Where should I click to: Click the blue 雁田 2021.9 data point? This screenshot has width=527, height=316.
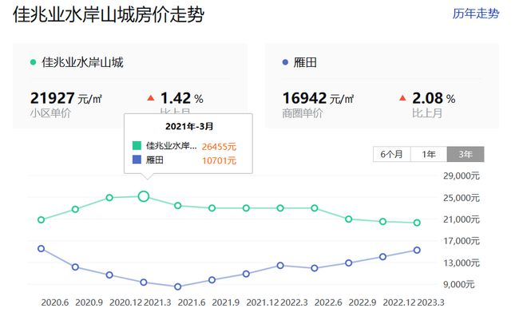(x=212, y=280)
